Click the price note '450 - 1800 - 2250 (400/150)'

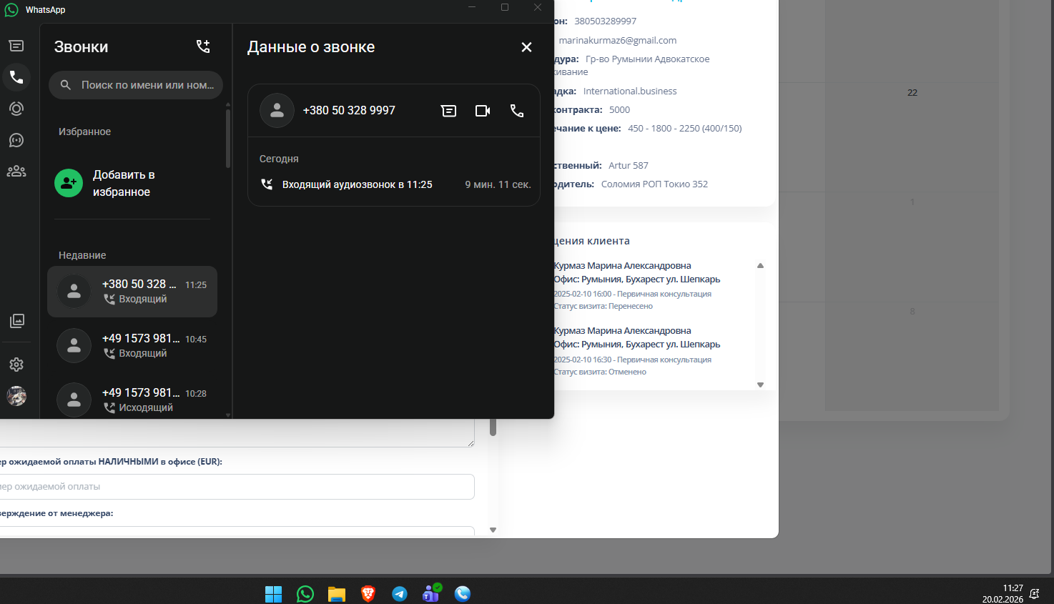(x=685, y=128)
